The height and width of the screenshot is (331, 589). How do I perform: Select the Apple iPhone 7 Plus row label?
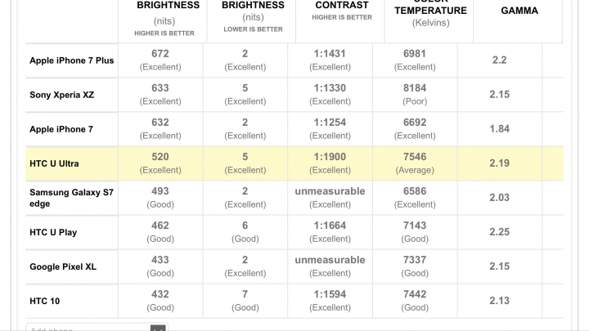(x=72, y=60)
